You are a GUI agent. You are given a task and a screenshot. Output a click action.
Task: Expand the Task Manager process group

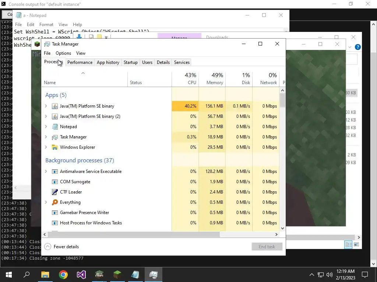click(46, 137)
